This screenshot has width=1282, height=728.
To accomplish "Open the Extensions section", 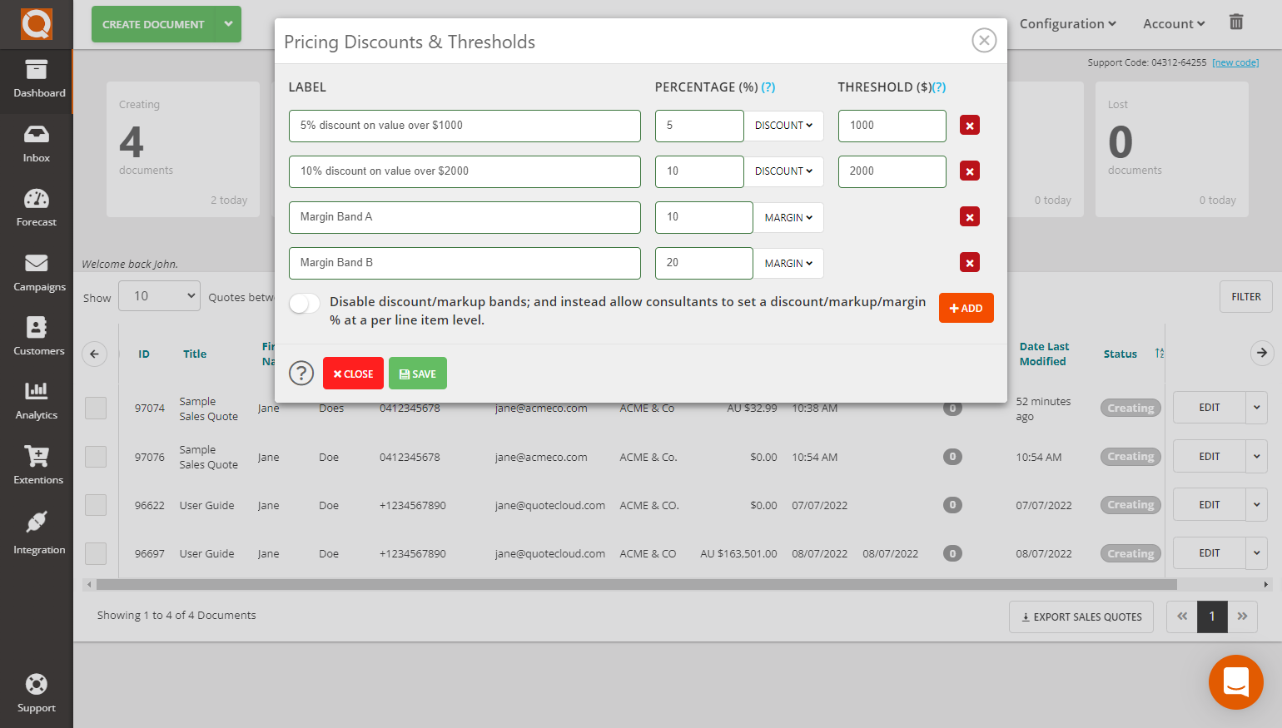I will [x=36, y=466].
